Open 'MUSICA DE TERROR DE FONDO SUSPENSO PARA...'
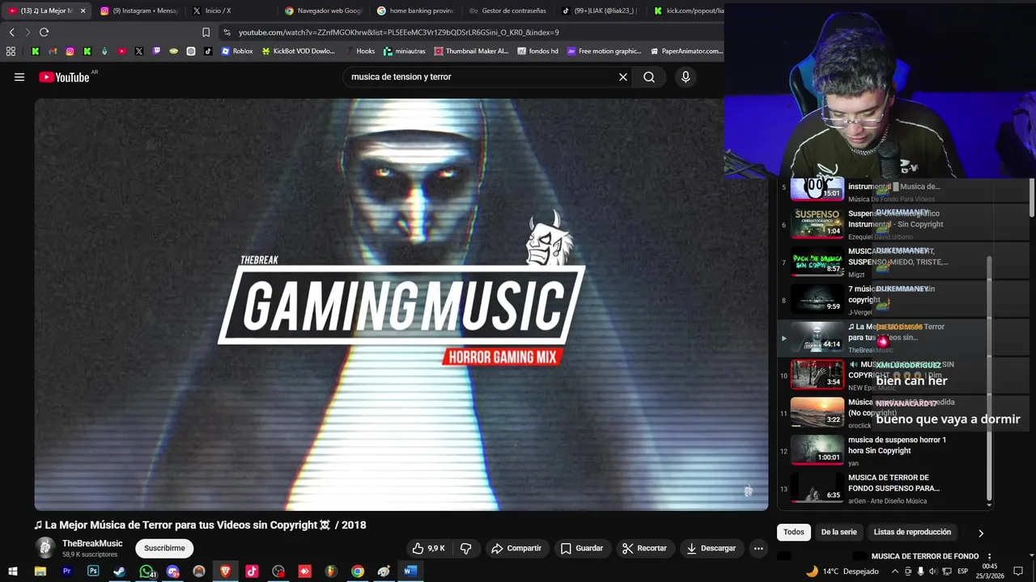1036x582 pixels. [x=894, y=483]
